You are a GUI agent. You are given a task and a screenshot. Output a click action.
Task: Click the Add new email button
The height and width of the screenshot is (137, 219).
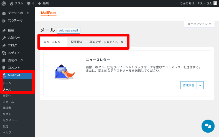click(x=68, y=30)
